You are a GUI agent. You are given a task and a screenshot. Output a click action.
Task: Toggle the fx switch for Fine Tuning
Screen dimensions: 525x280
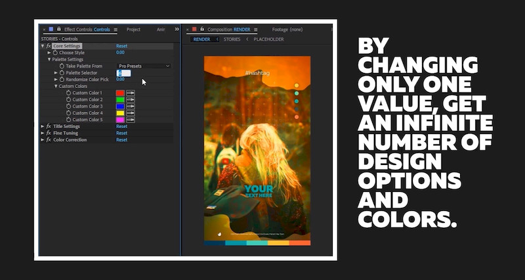[49, 133]
